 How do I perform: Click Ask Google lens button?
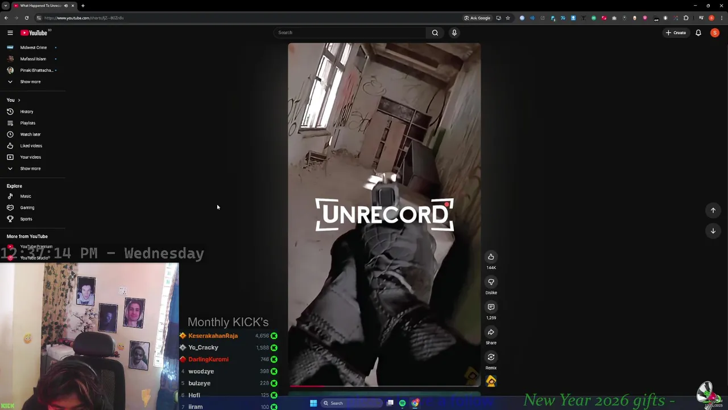(477, 18)
